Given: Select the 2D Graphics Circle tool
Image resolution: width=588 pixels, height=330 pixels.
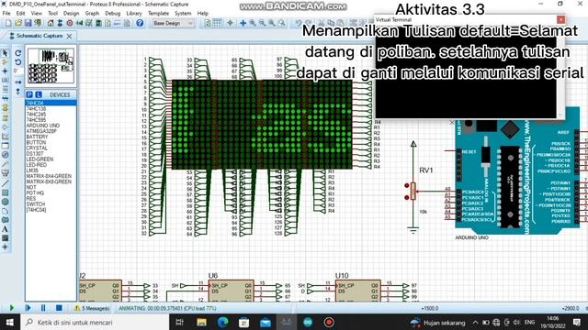Looking at the screenshot, I should pyautogui.click(x=5, y=202).
